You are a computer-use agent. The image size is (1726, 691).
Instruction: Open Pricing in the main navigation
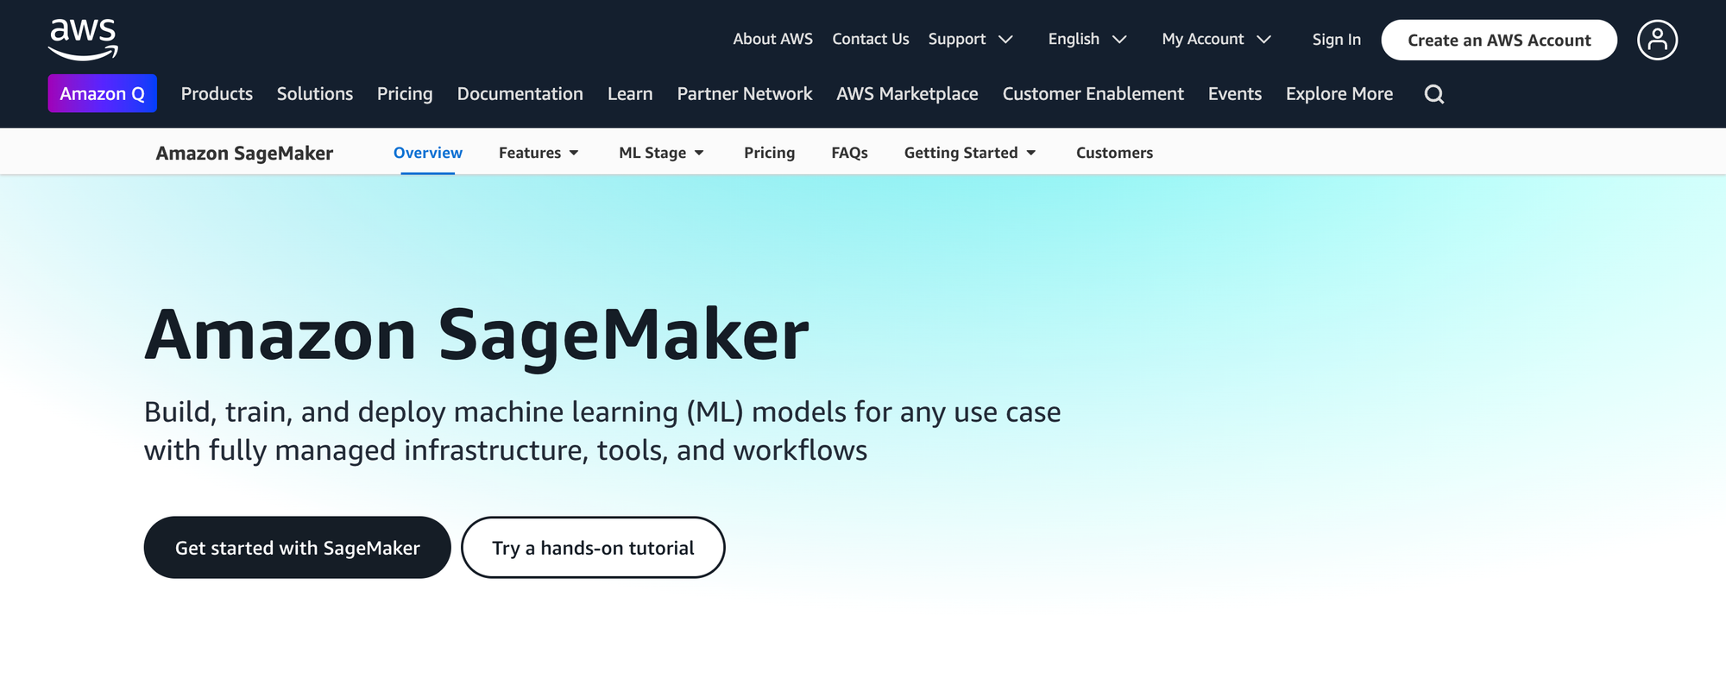tap(405, 94)
